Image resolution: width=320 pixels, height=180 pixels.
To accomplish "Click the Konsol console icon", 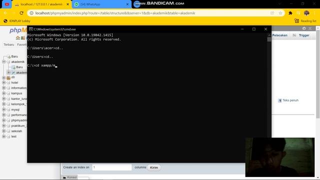I will coord(64,177).
